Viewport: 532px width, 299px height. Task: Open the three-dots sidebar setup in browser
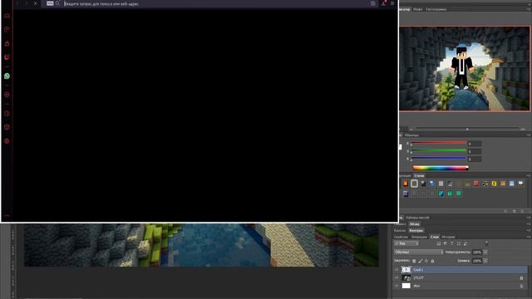(7, 215)
